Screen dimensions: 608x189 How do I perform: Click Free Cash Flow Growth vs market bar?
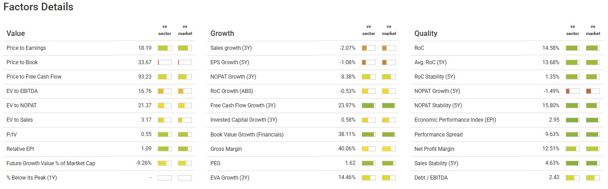[x=389, y=105]
